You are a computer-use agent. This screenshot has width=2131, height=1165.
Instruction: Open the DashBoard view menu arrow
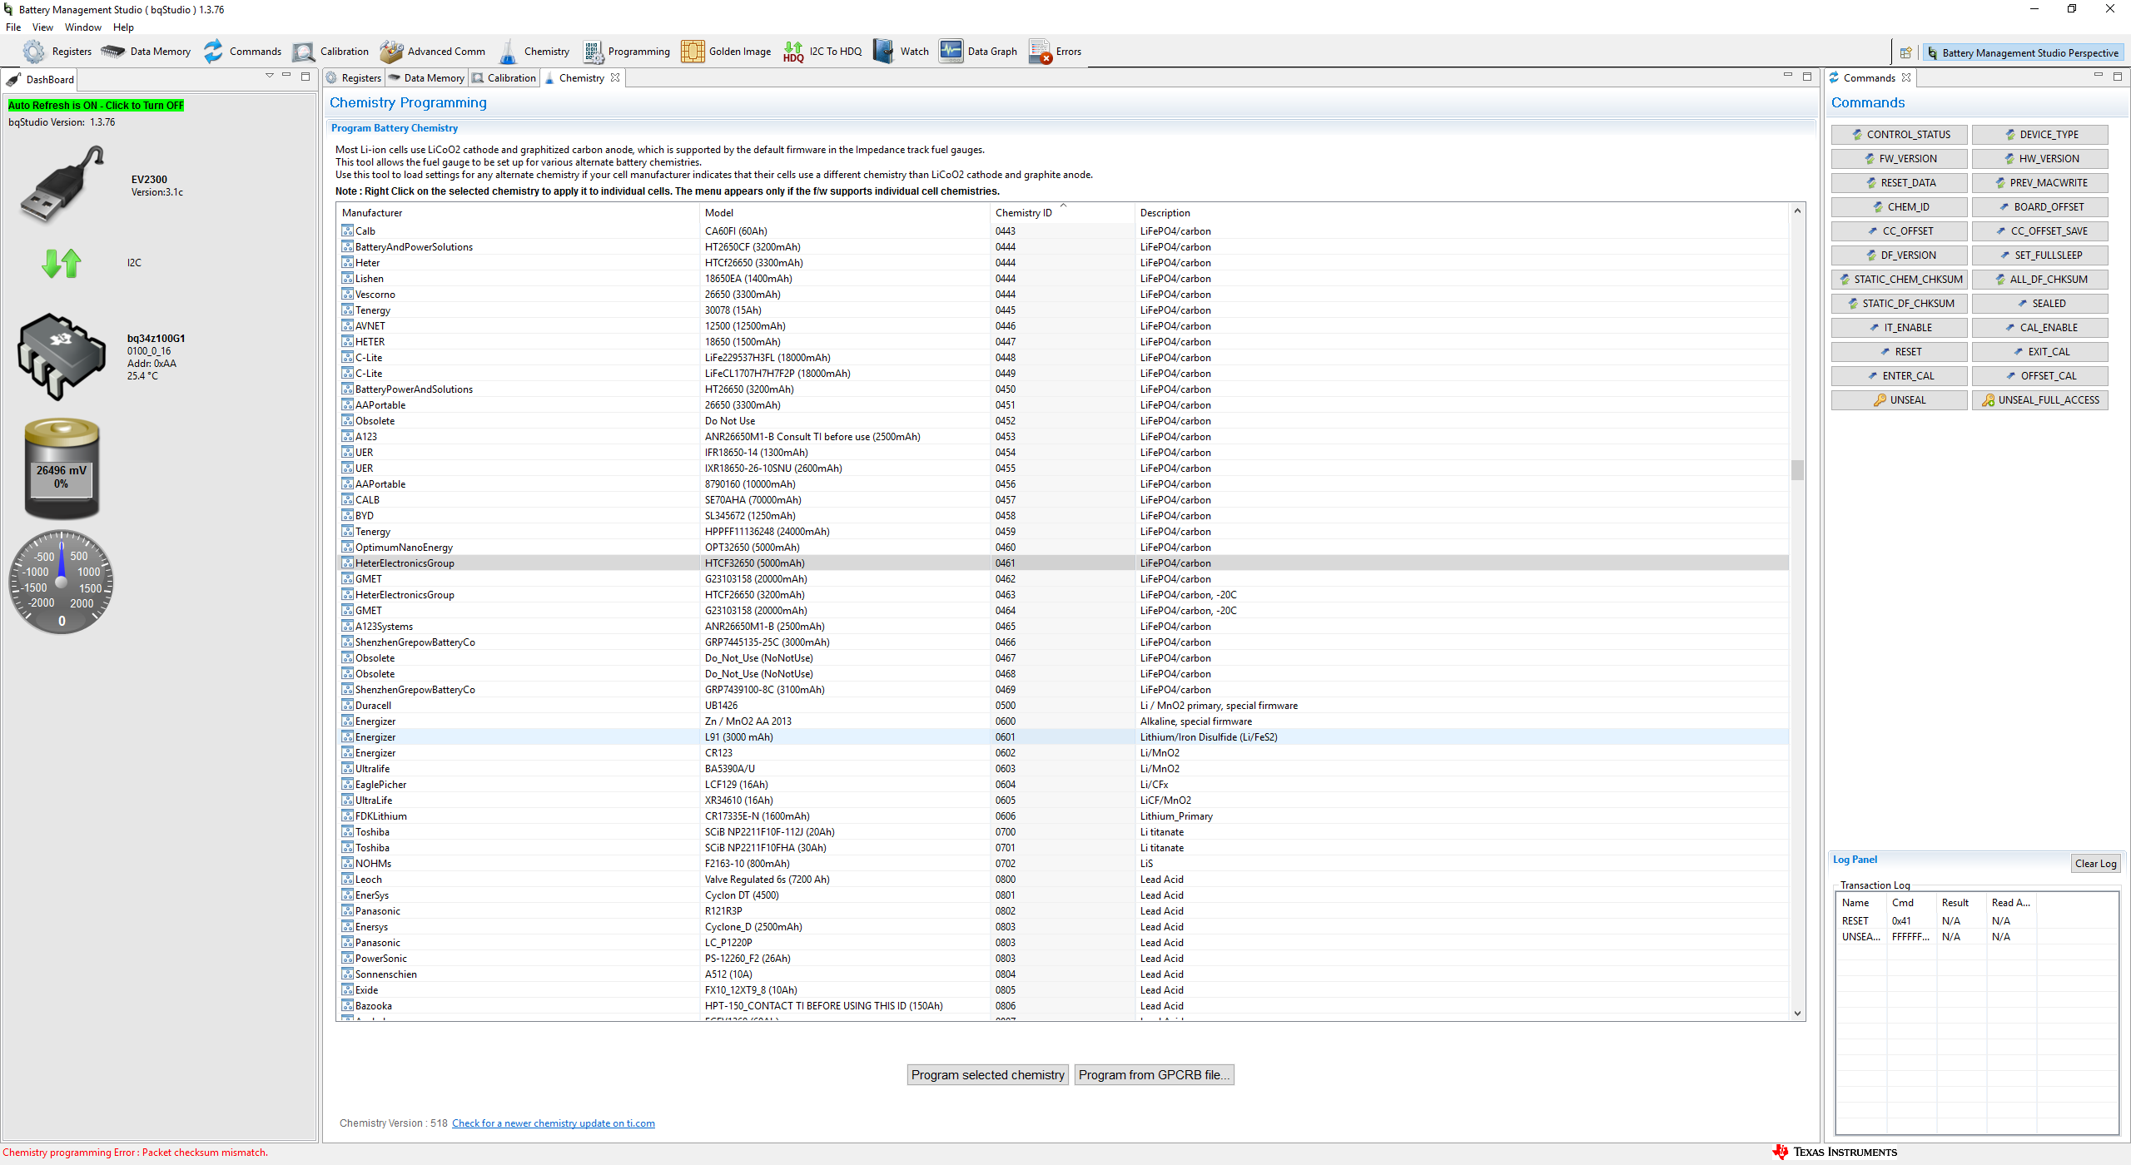[269, 76]
